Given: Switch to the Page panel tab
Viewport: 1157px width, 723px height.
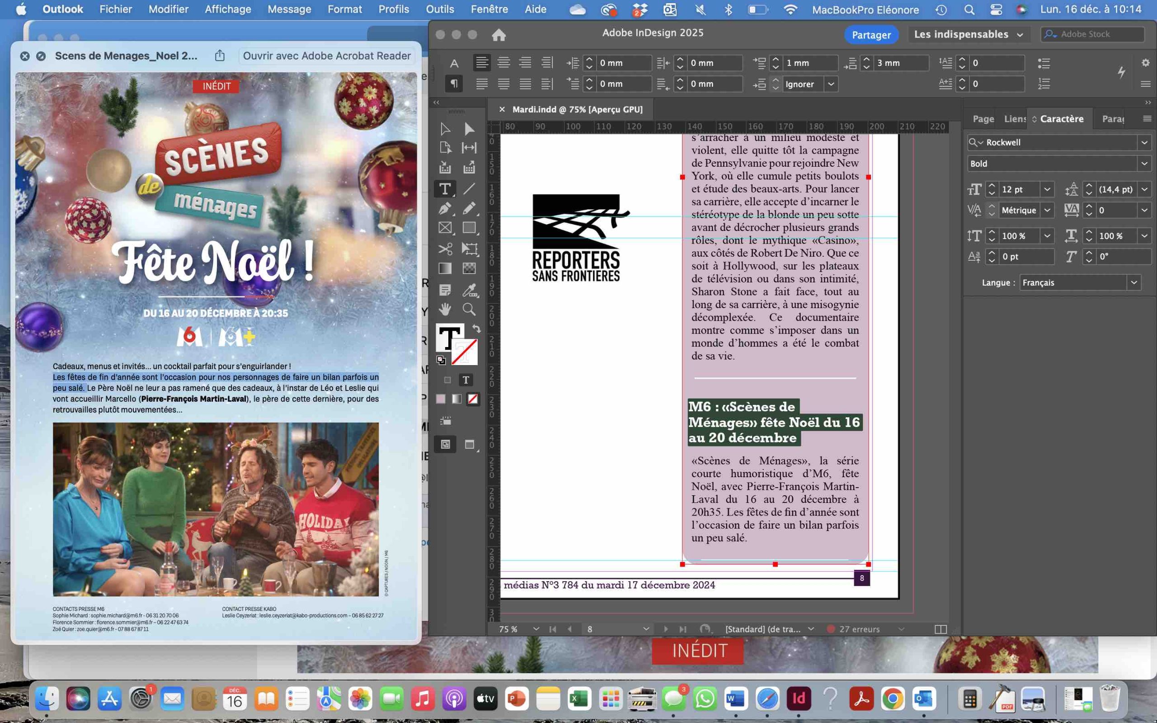Looking at the screenshot, I should [983, 119].
